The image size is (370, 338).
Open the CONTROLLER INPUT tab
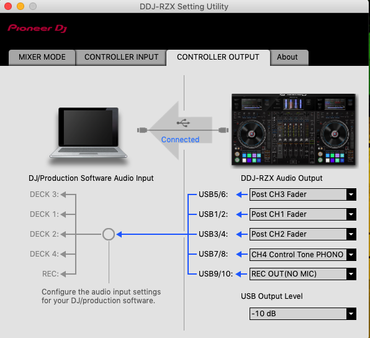(x=121, y=57)
